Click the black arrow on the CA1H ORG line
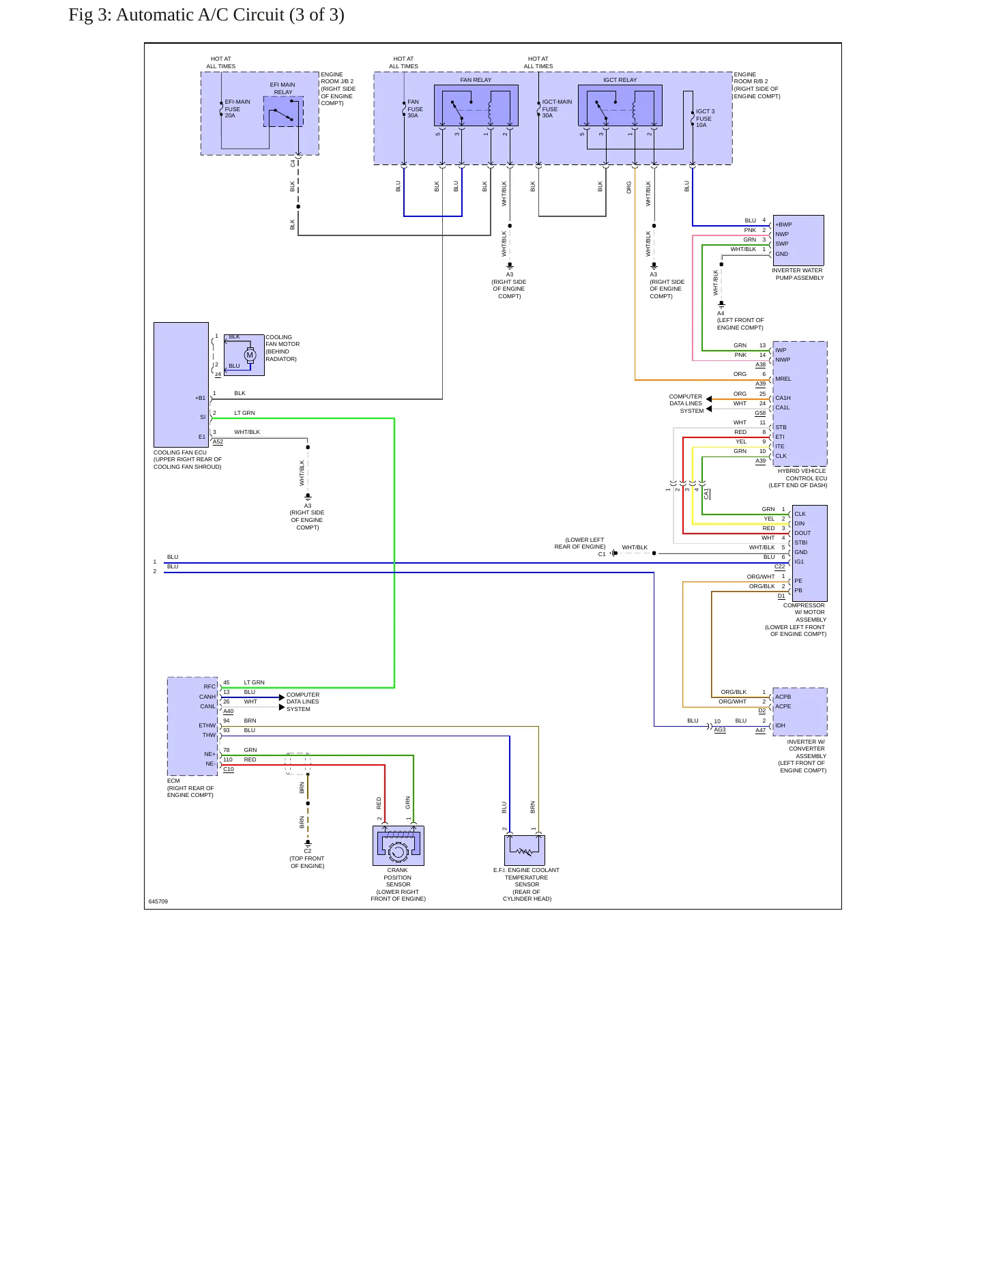This screenshot has height=1276, width=986. 709,399
